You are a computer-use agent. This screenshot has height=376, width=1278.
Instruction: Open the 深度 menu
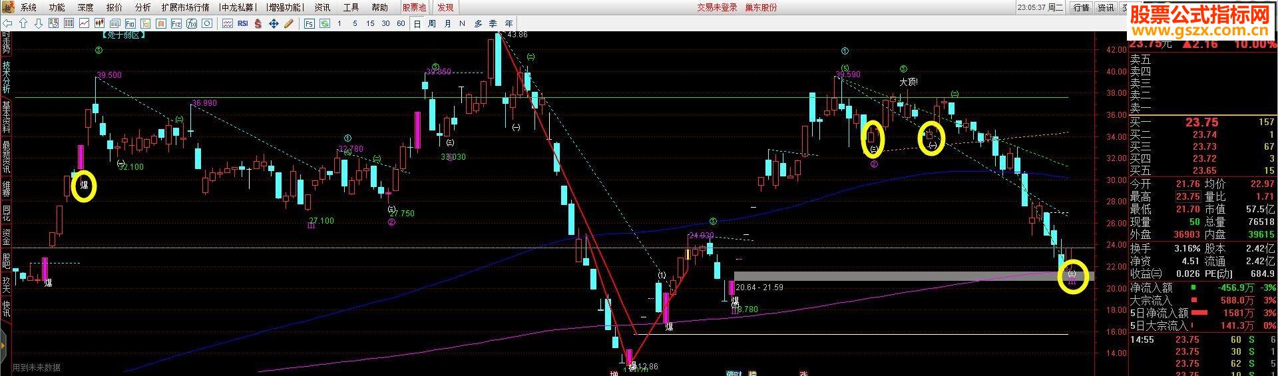85,7
